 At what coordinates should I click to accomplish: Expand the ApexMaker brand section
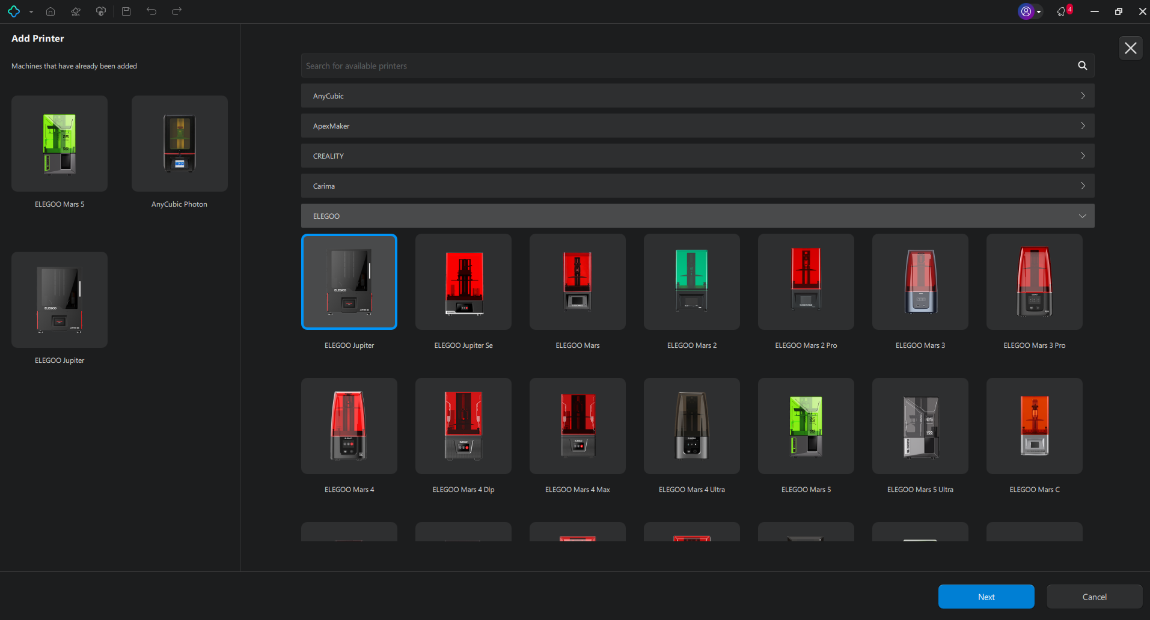(x=698, y=126)
